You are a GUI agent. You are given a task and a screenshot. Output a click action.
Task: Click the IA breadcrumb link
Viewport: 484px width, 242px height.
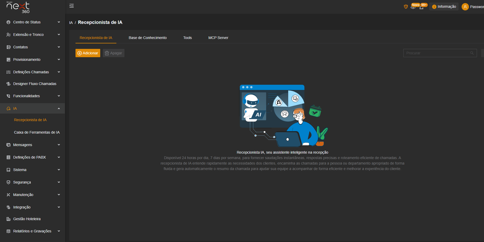(x=71, y=23)
